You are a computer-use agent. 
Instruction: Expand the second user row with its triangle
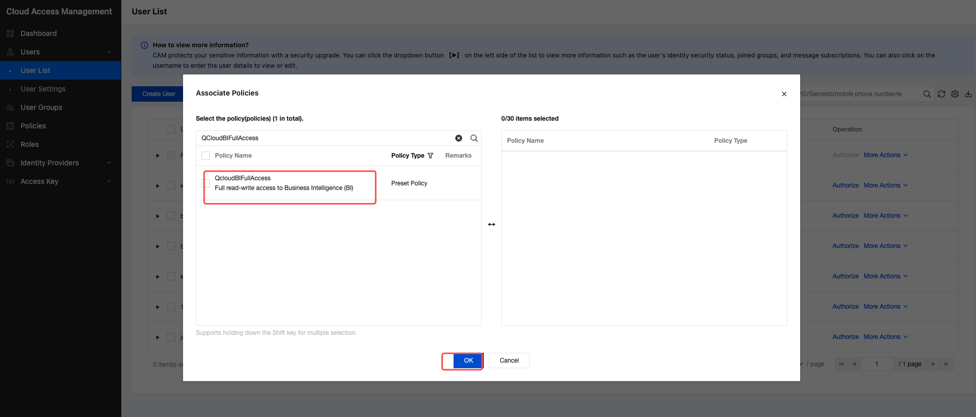click(x=158, y=185)
